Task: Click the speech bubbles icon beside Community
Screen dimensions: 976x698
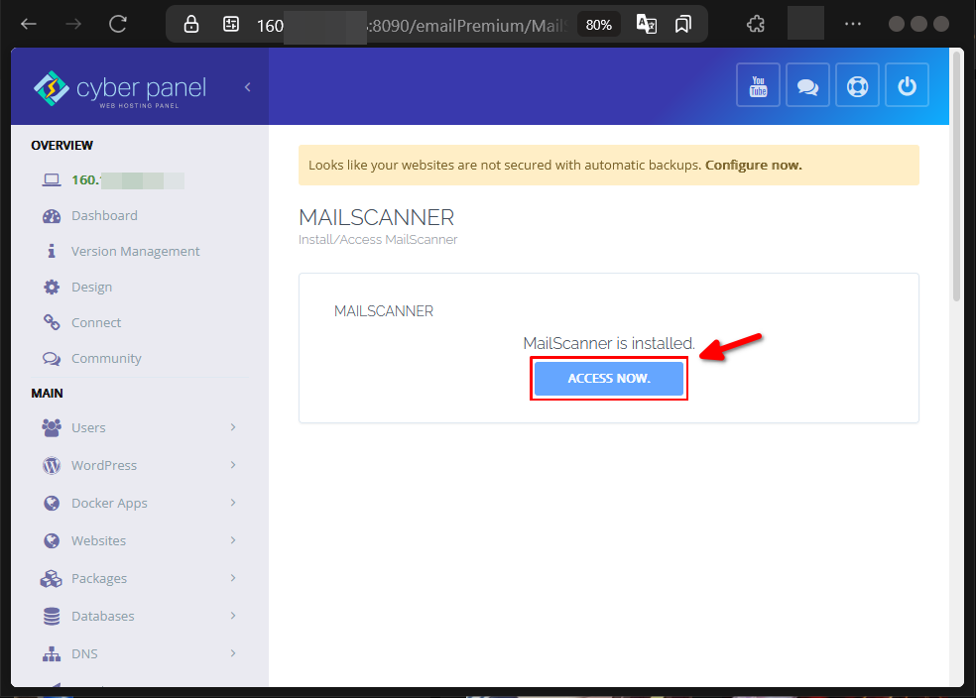Action: tap(52, 358)
